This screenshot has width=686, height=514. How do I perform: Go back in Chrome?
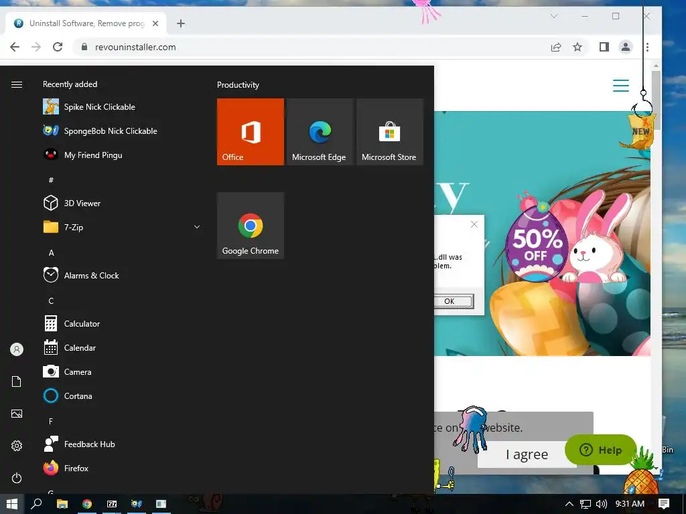pyautogui.click(x=15, y=47)
